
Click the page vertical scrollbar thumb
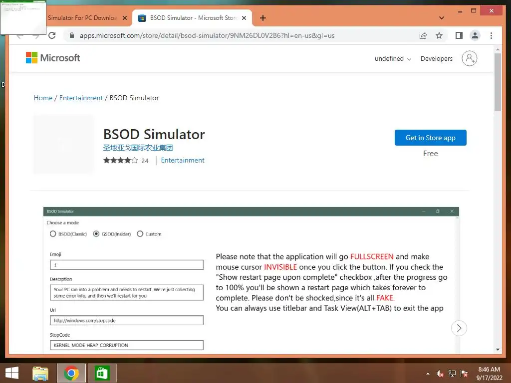(498, 82)
